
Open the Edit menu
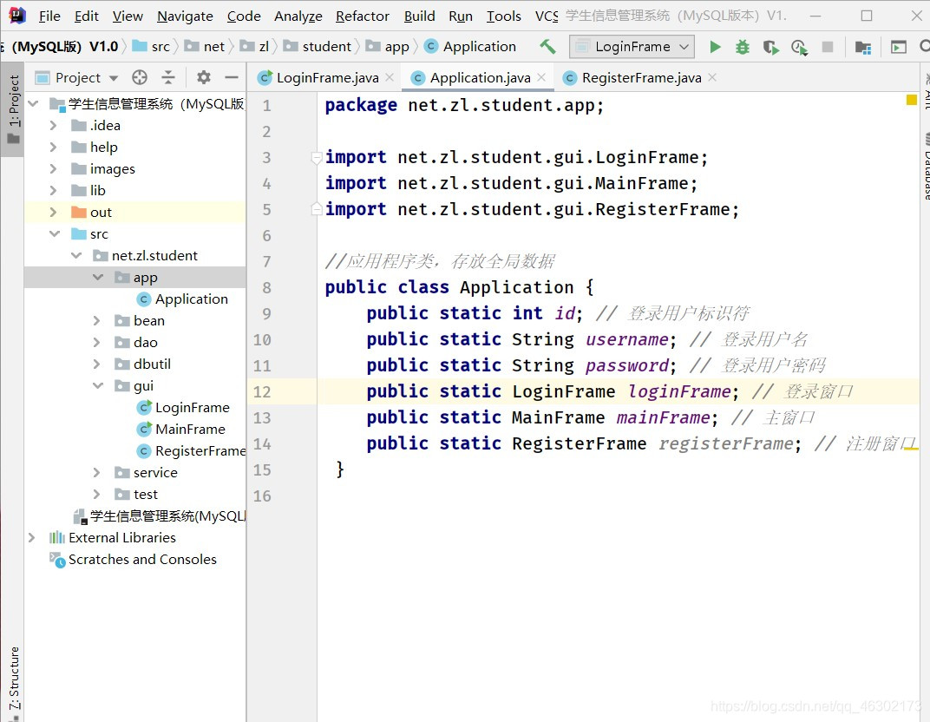tap(87, 16)
